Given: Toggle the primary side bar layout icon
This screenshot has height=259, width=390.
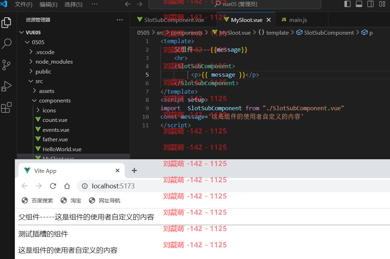Looking at the screenshot, I should [348, 4].
